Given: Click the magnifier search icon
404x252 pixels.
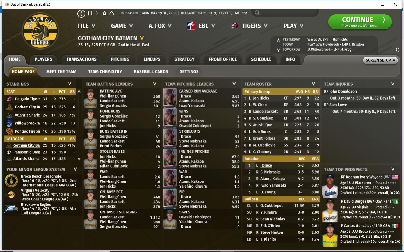Looking at the screenshot, I should pyautogui.click(x=257, y=13).
